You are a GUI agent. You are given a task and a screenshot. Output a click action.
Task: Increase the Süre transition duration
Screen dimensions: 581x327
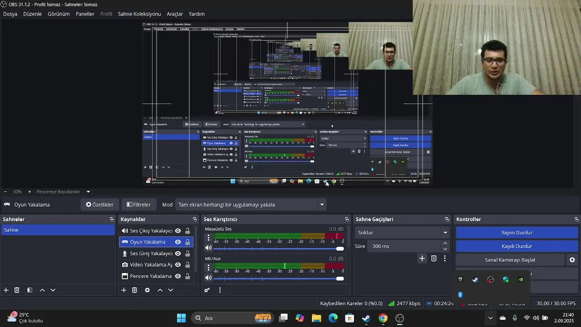[445, 243]
